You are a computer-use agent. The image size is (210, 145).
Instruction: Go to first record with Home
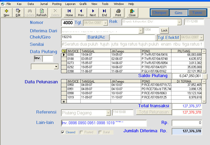(69, 13)
